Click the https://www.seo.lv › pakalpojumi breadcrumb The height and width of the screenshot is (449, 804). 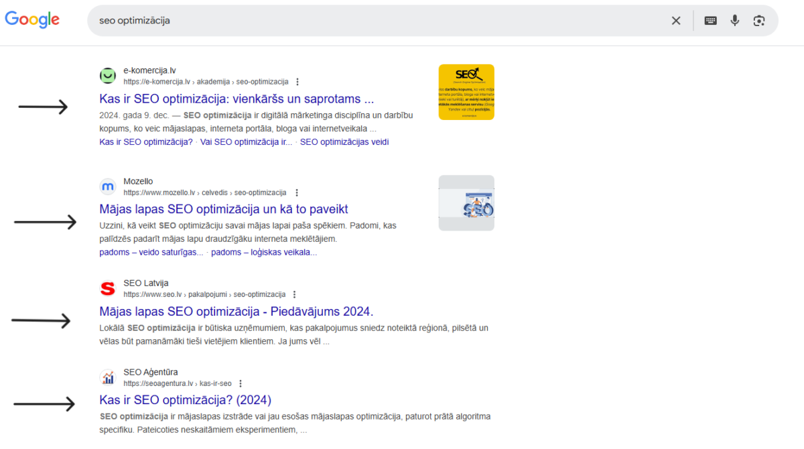coord(204,294)
